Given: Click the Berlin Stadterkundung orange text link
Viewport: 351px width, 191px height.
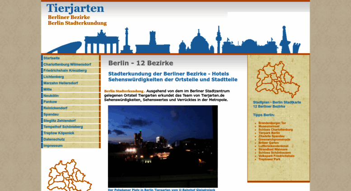Looking at the screenshot, I should tap(124, 91).
